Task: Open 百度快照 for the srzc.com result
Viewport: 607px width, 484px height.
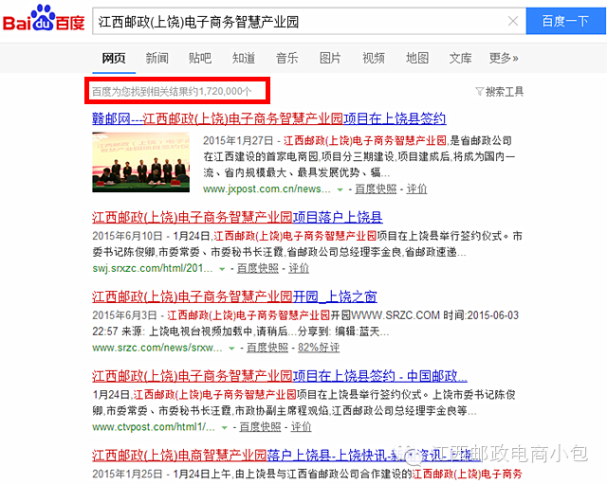Action: [x=267, y=348]
